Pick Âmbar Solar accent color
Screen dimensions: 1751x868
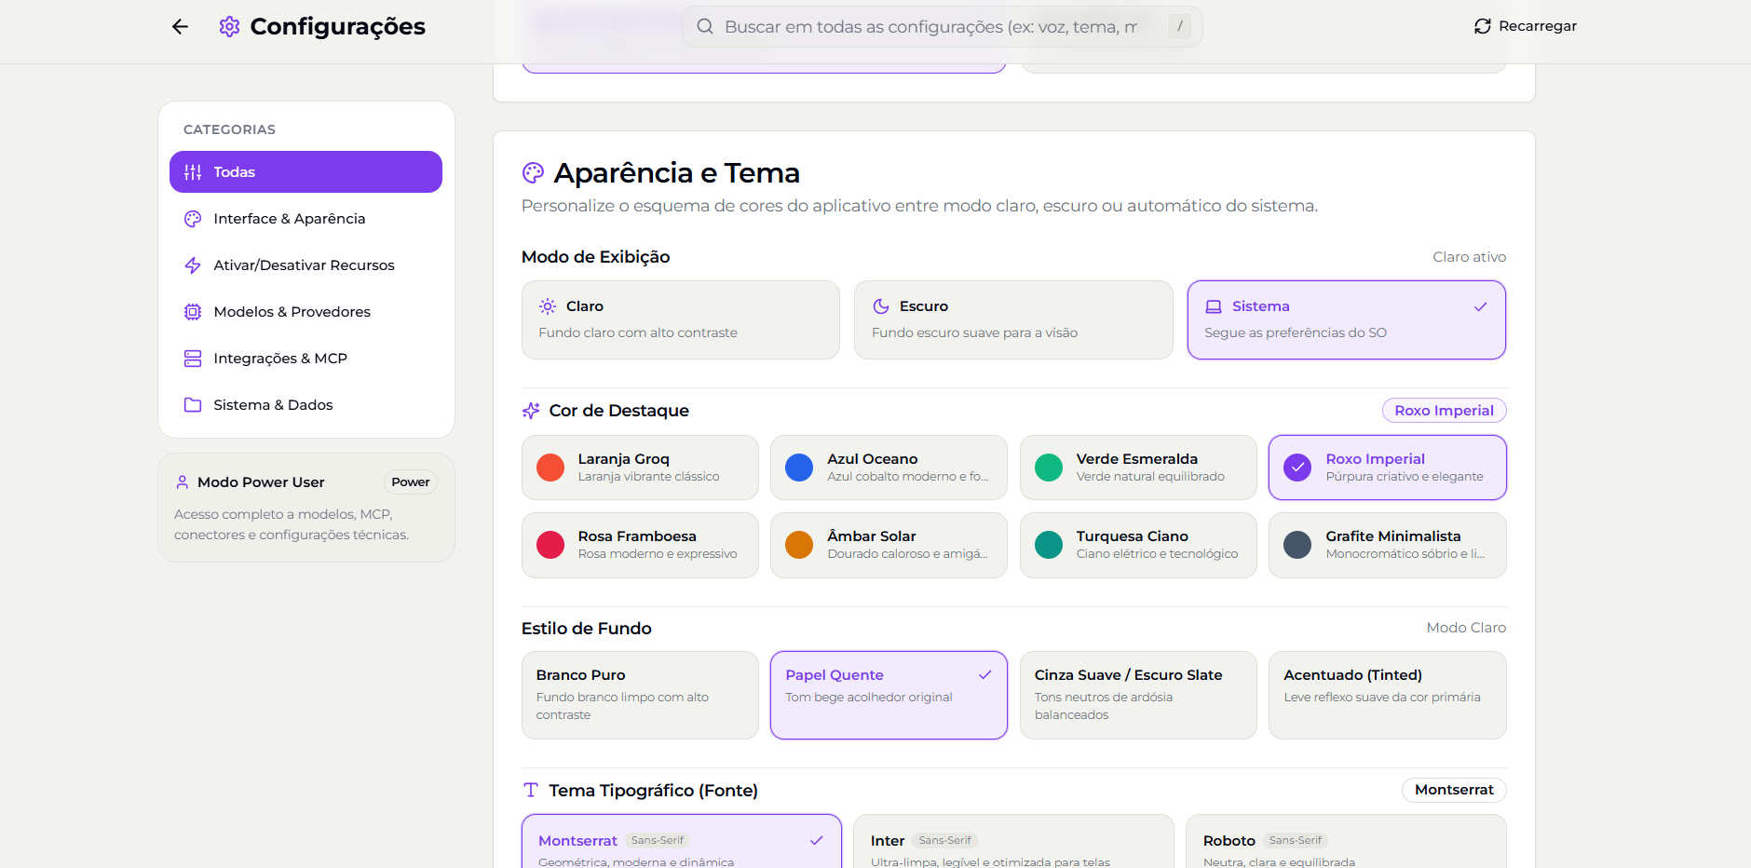[889, 545]
